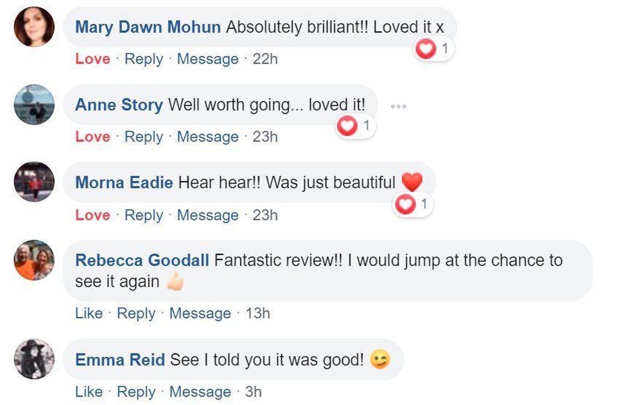Reply to Anne Story's comment
The height and width of the screenshot is (405, 632).
pos(144,137)
